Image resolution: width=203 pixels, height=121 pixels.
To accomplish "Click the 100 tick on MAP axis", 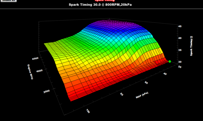I will click(x=87, y=111).
